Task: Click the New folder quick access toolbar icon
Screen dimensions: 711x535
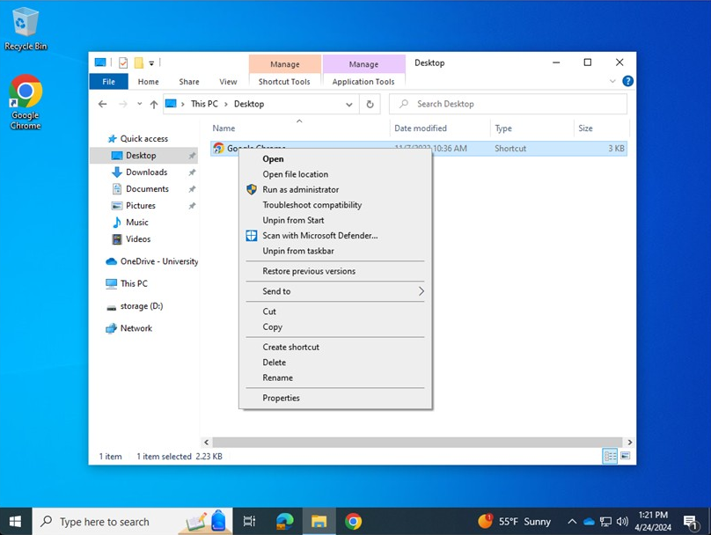Action: (x=139, y=62)
